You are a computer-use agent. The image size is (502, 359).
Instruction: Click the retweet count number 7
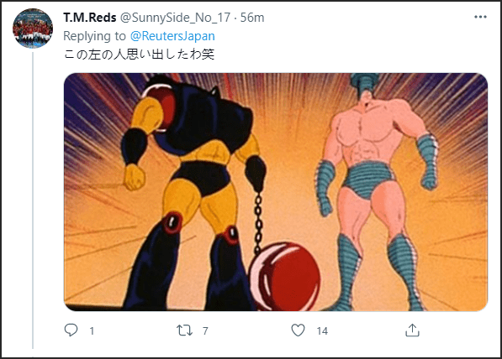click(x=205, y=330)
